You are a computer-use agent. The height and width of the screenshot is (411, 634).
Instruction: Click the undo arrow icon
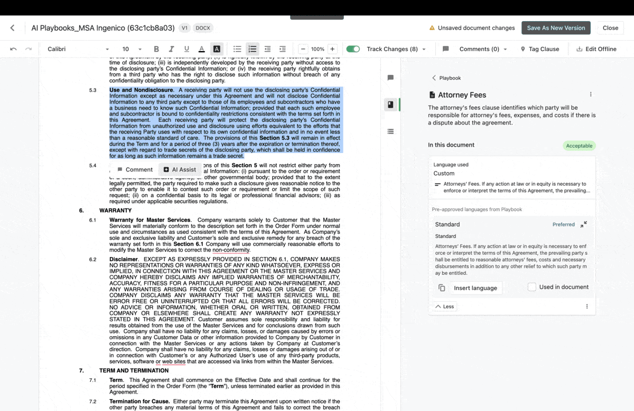pos(13,49)
